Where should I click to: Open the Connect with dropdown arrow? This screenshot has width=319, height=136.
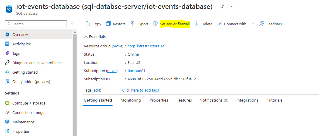tap(253, 24)
